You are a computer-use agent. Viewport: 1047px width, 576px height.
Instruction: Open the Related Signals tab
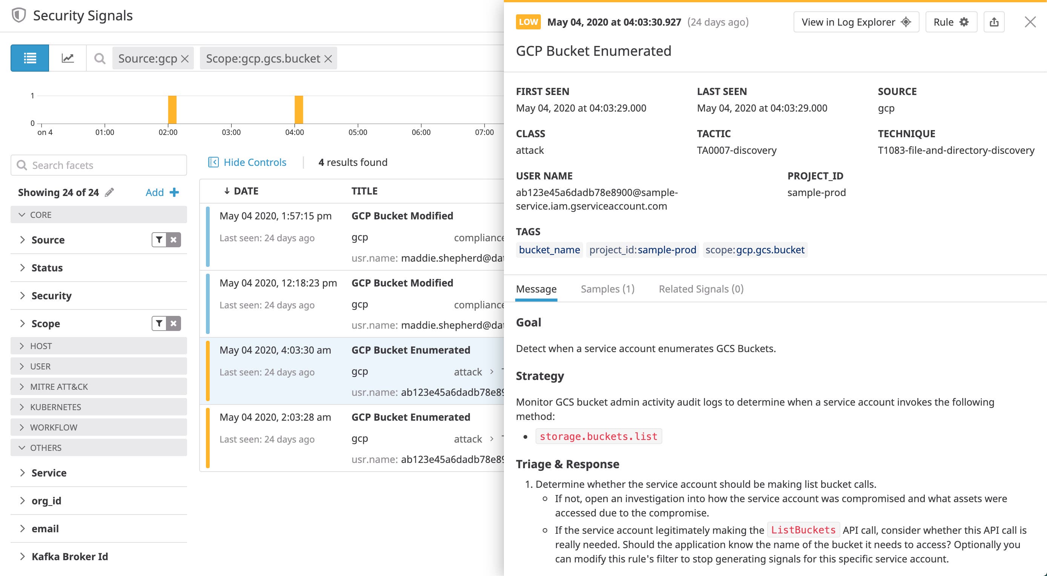pos(701,289)
